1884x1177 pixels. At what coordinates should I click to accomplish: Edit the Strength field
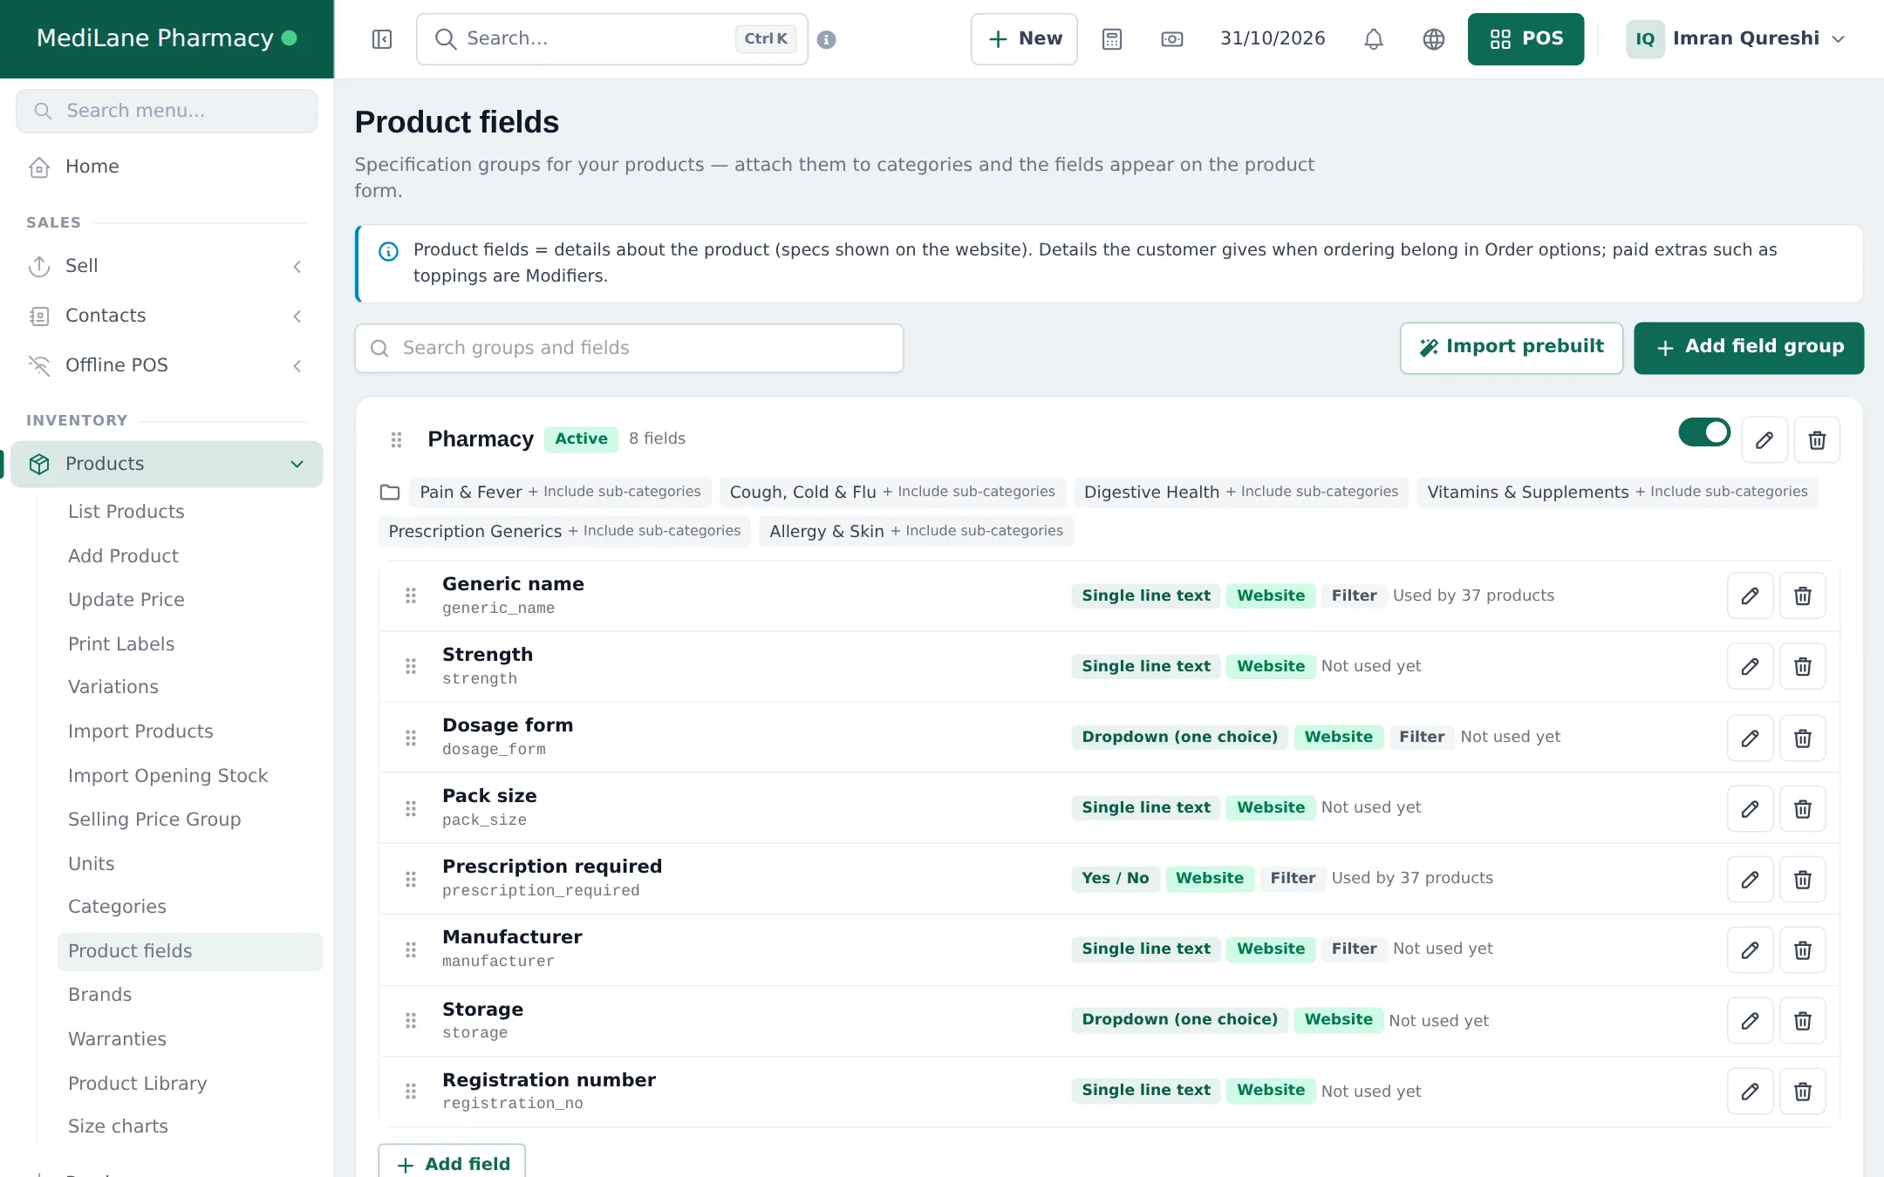click(1750, 666)
